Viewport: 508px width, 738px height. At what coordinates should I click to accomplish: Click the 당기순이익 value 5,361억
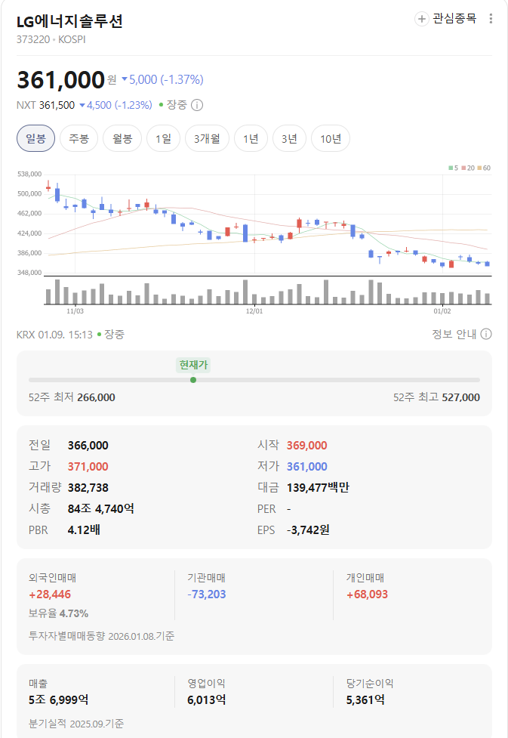coord(365,700)
